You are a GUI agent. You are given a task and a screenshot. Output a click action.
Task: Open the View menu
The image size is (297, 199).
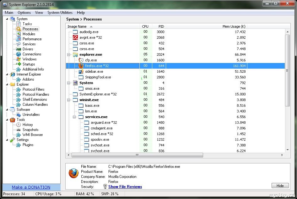(39, 13)
